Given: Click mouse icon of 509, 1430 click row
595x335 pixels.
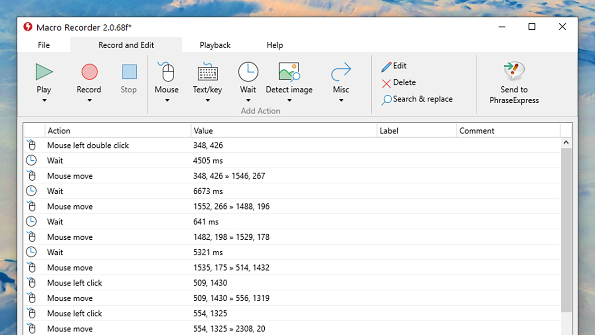Looking at the screenshot, I should coord(31,283).
